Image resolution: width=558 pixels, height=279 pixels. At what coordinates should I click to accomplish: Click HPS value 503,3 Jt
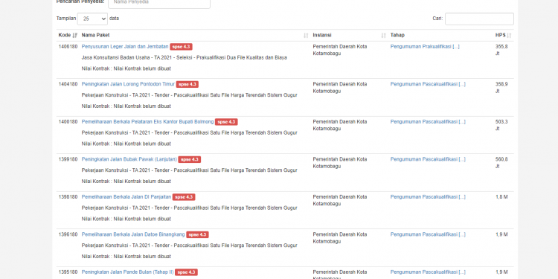[x=501, y=125]
